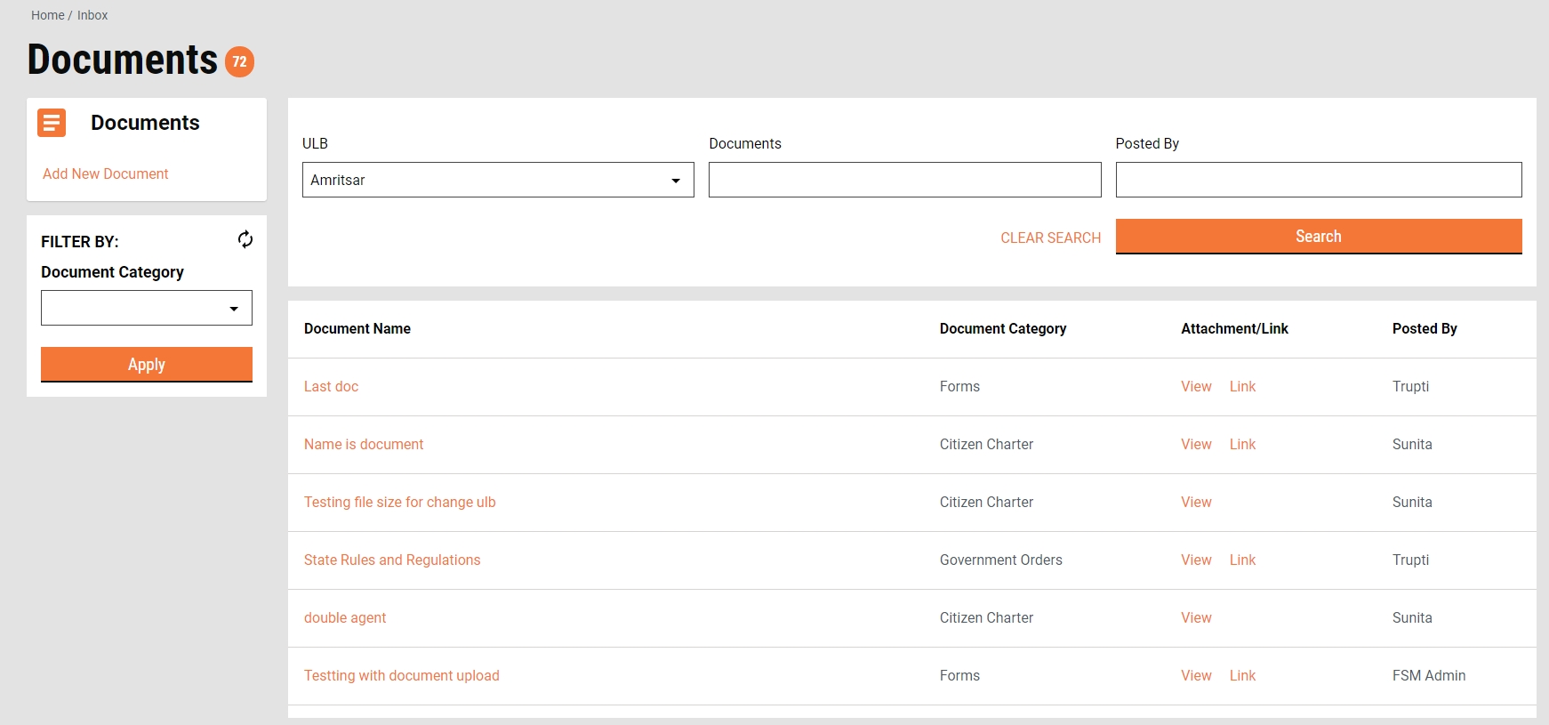Expand the Document Category filter dropdown
The width and height of the screenshot is (1549, 725).
click(147, 308)
